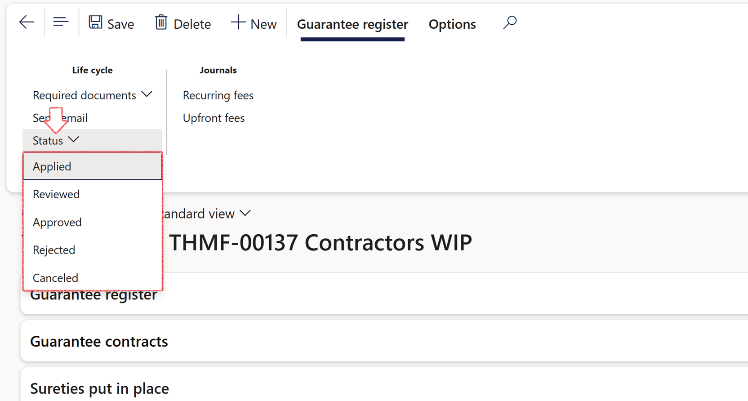The image size is (748, 401).
Task: Expand Sureties put in place section
Action: [x=99, y=388]
